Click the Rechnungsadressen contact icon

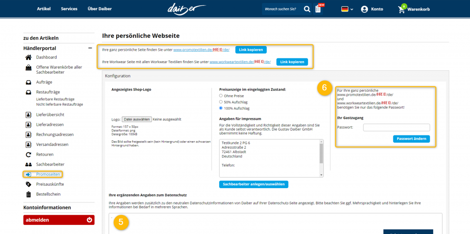coord(28,134)
